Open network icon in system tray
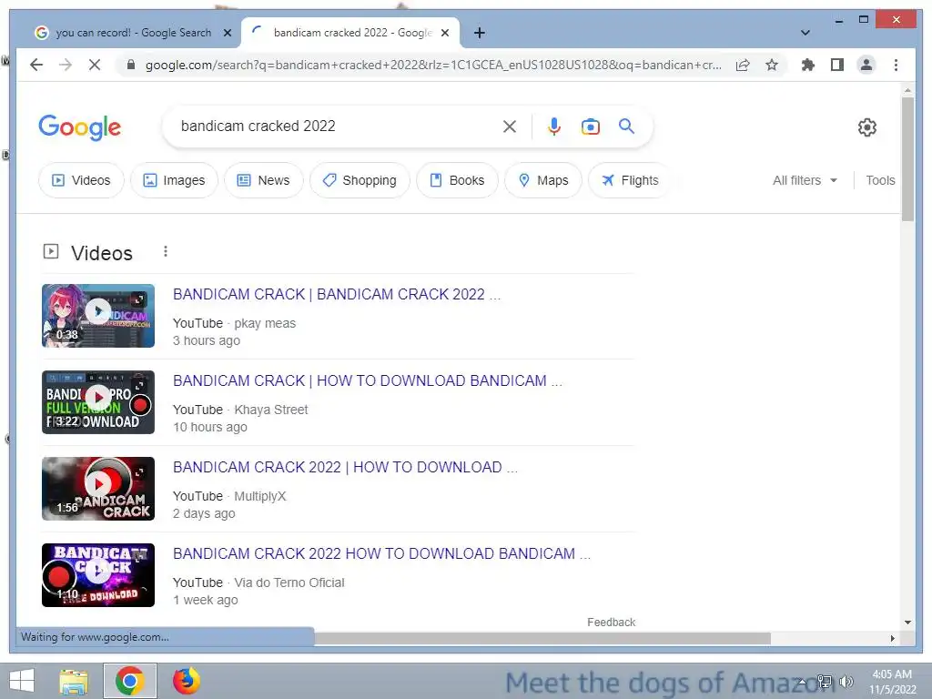The image size is (932, 699). (825, 682)
